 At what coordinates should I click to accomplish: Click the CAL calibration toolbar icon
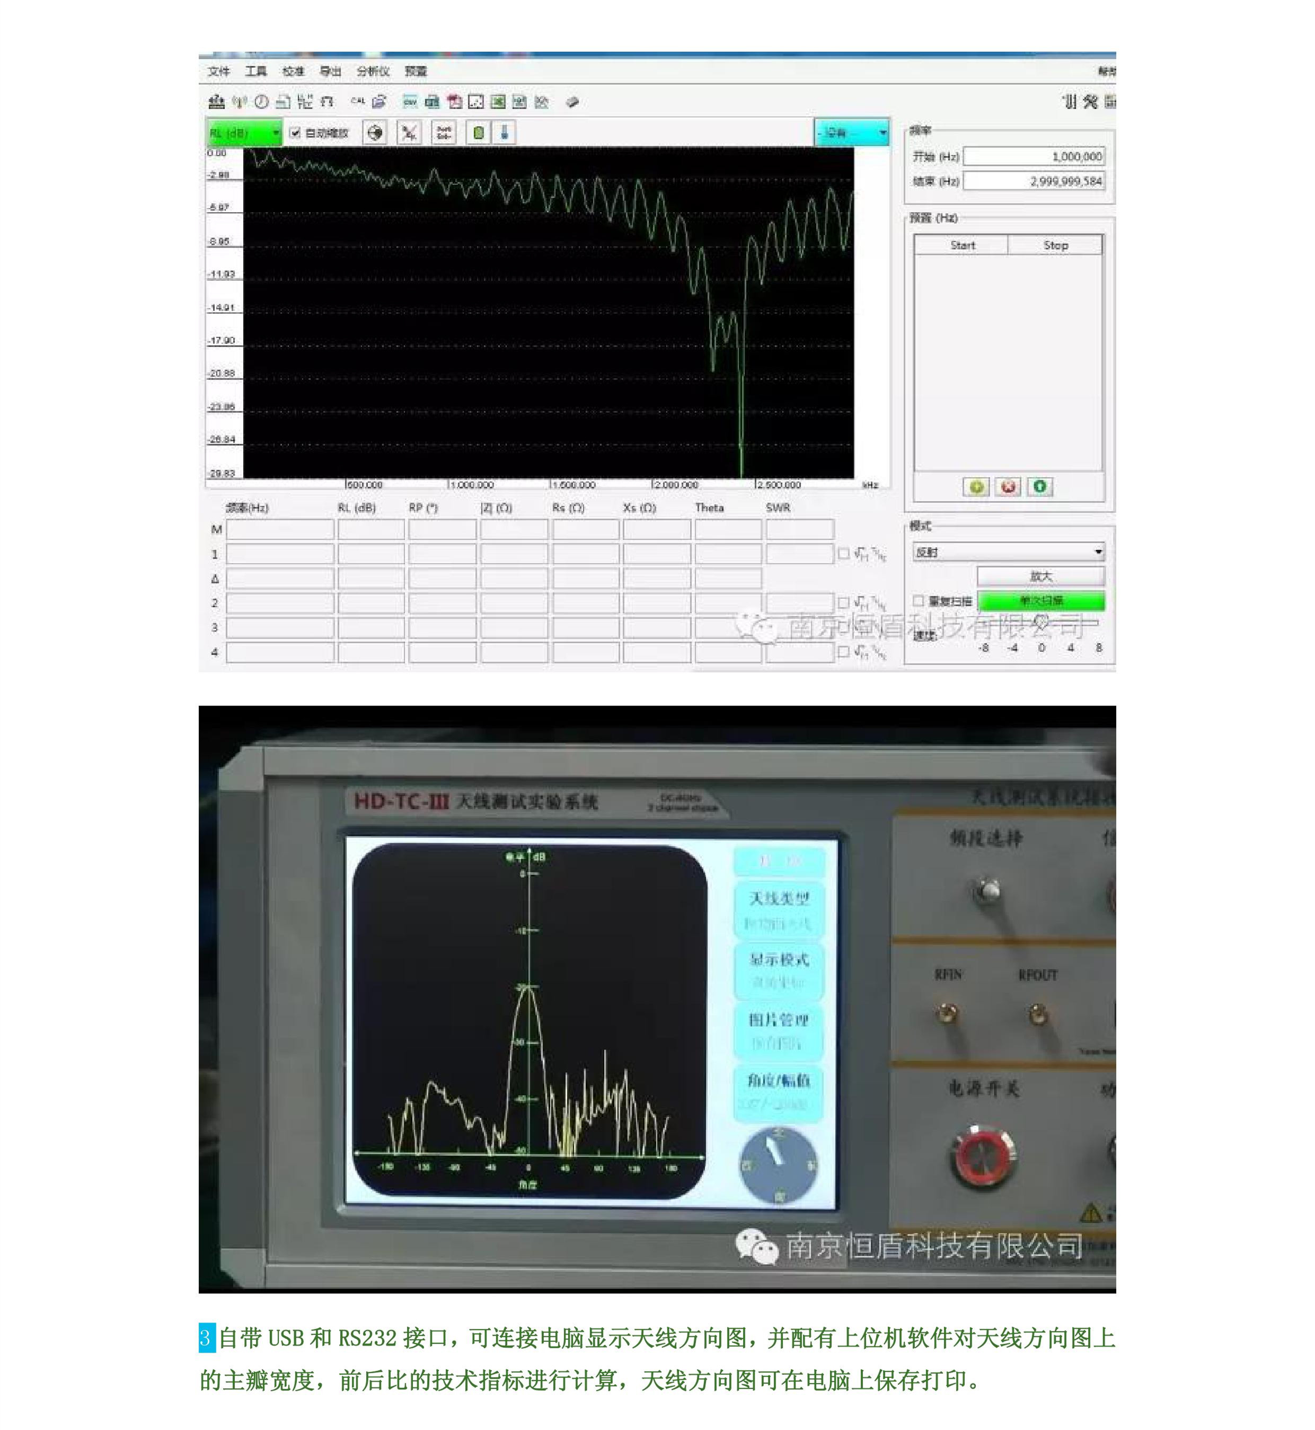[357, 102]
